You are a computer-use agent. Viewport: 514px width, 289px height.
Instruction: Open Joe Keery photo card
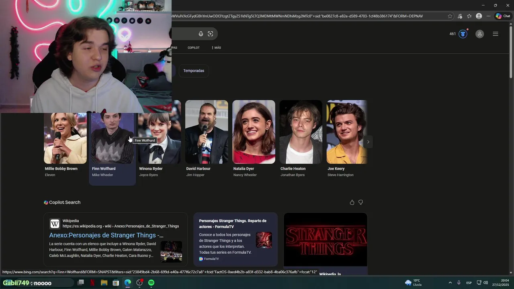tap(347, 132)
